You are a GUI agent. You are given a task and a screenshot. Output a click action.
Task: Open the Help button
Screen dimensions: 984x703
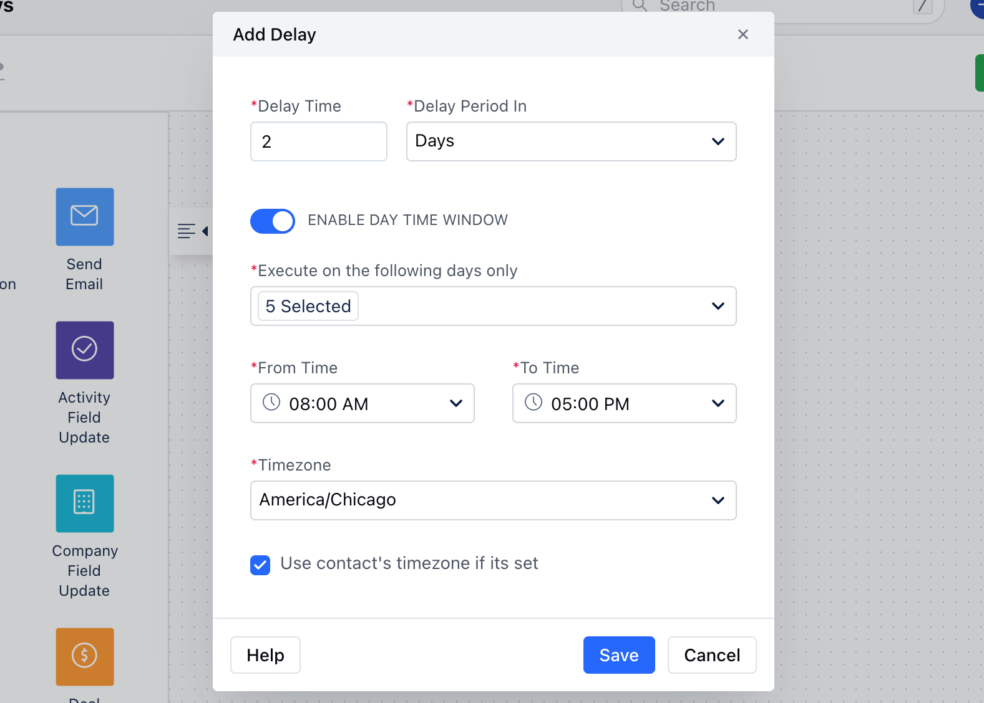(x=265, y=655)
